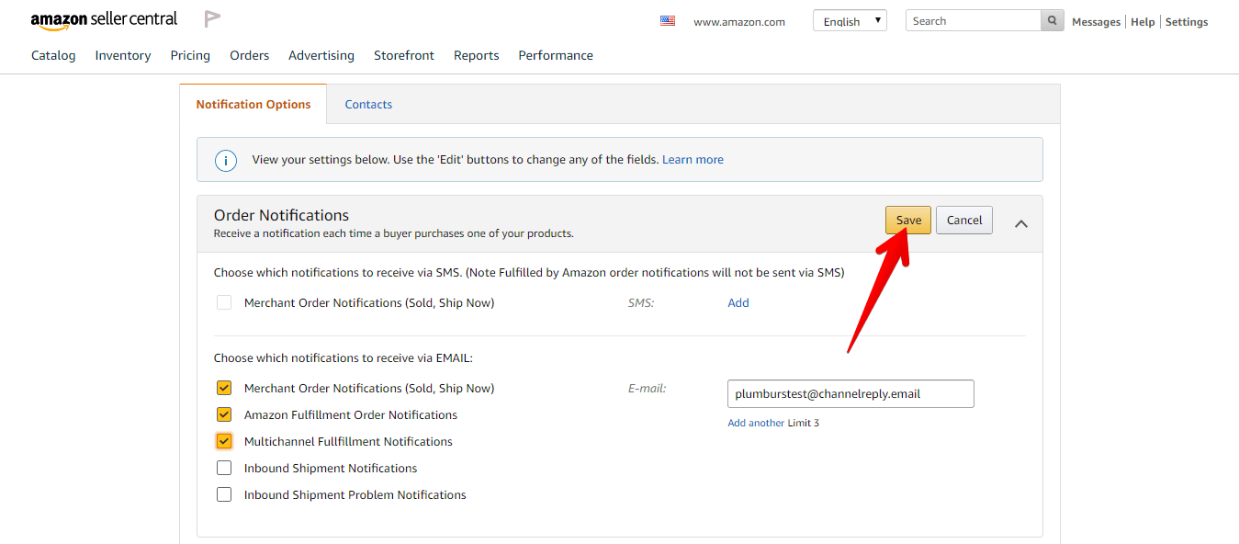Uncheck Merchant Order Notifications email checkbox
Viewport: 1239px width, 544px height.
point(224,387)
